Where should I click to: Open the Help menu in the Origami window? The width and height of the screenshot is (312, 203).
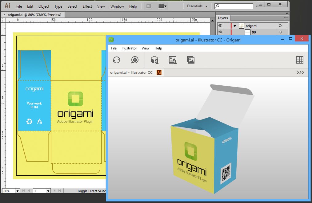pyautogui.click(x=158, y=48)
